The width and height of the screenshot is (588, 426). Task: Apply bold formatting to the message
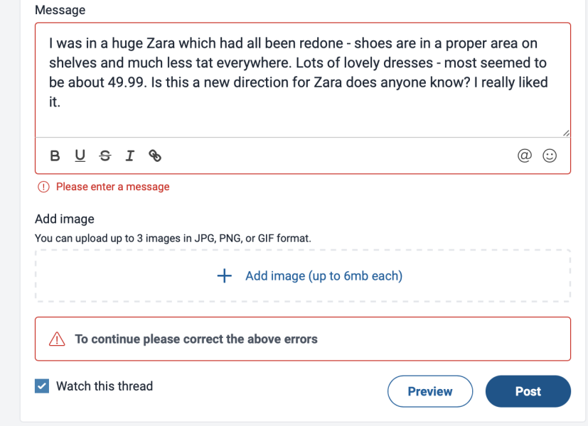(55, 155)
